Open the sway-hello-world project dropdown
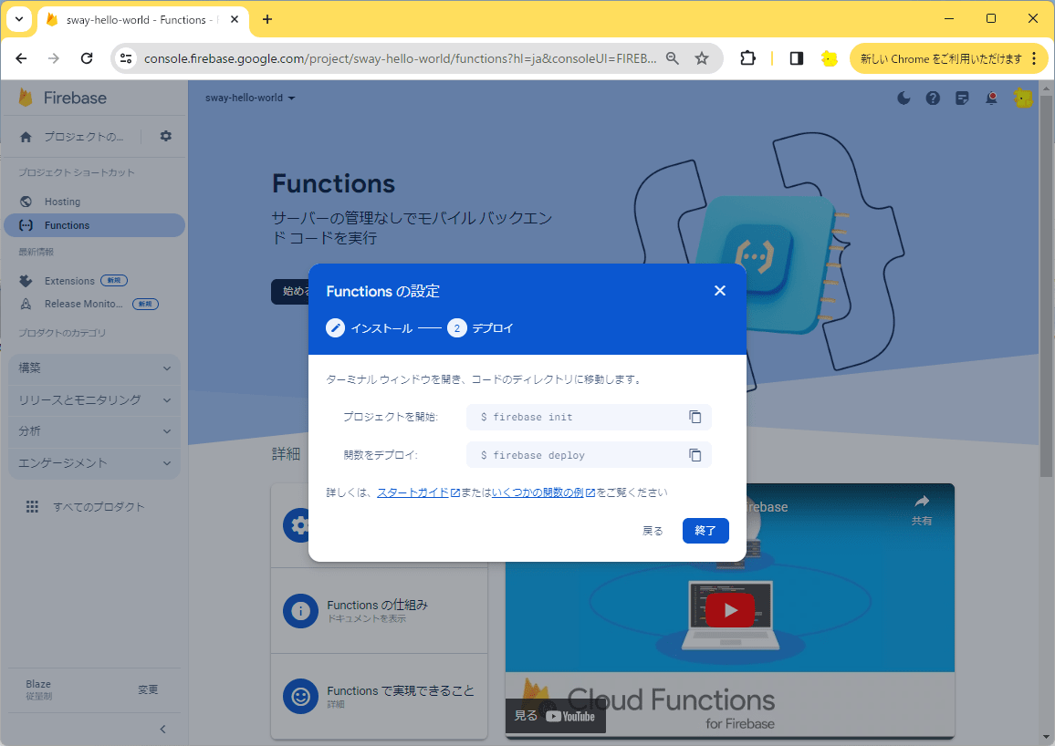The height and width of the screenshot is (746, 1055). 250,98
